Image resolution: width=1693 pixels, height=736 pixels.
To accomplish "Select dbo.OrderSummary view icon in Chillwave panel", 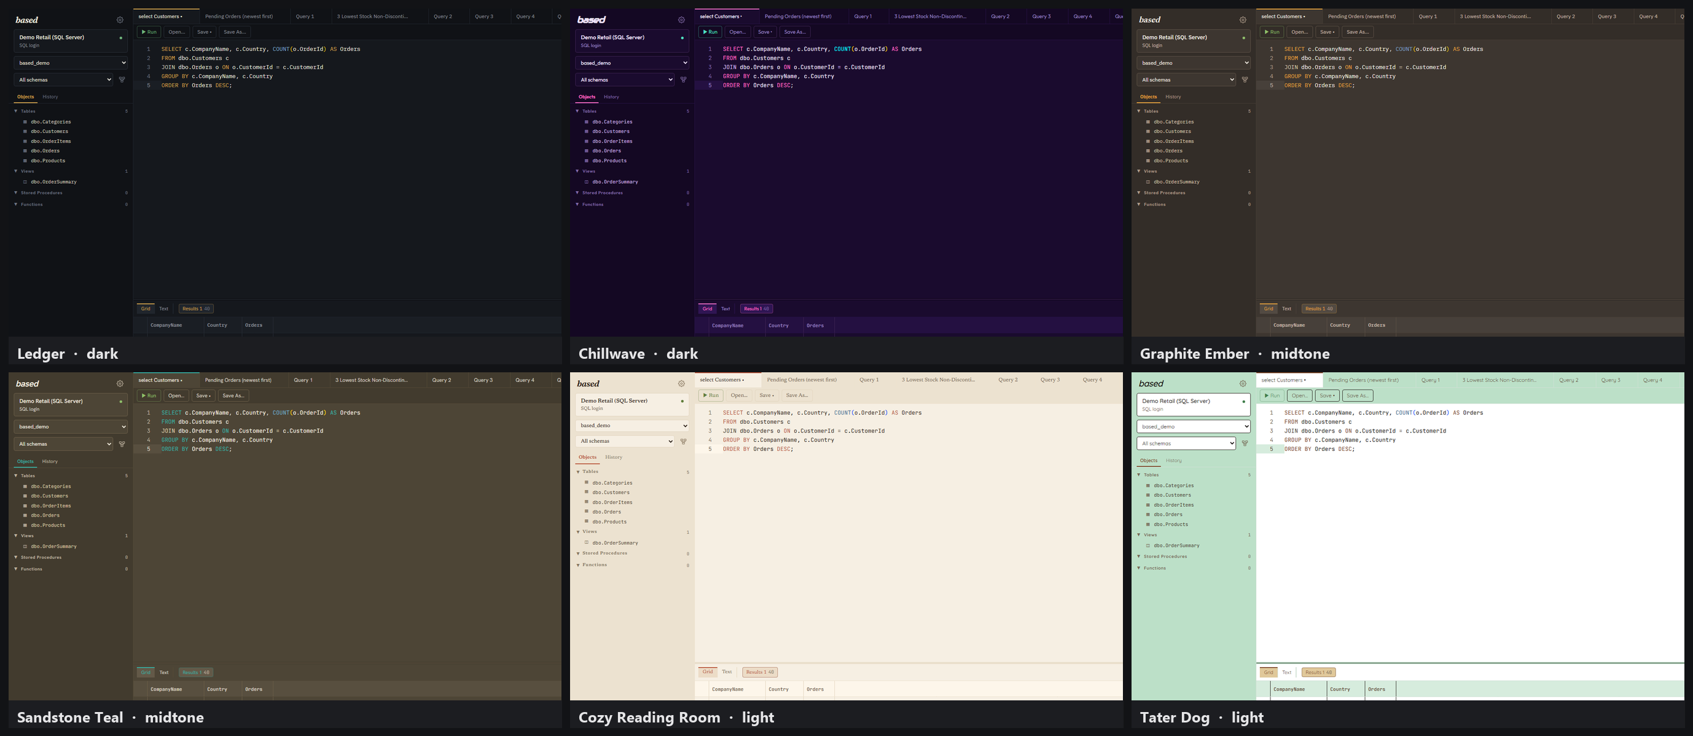I will point(586,182).
